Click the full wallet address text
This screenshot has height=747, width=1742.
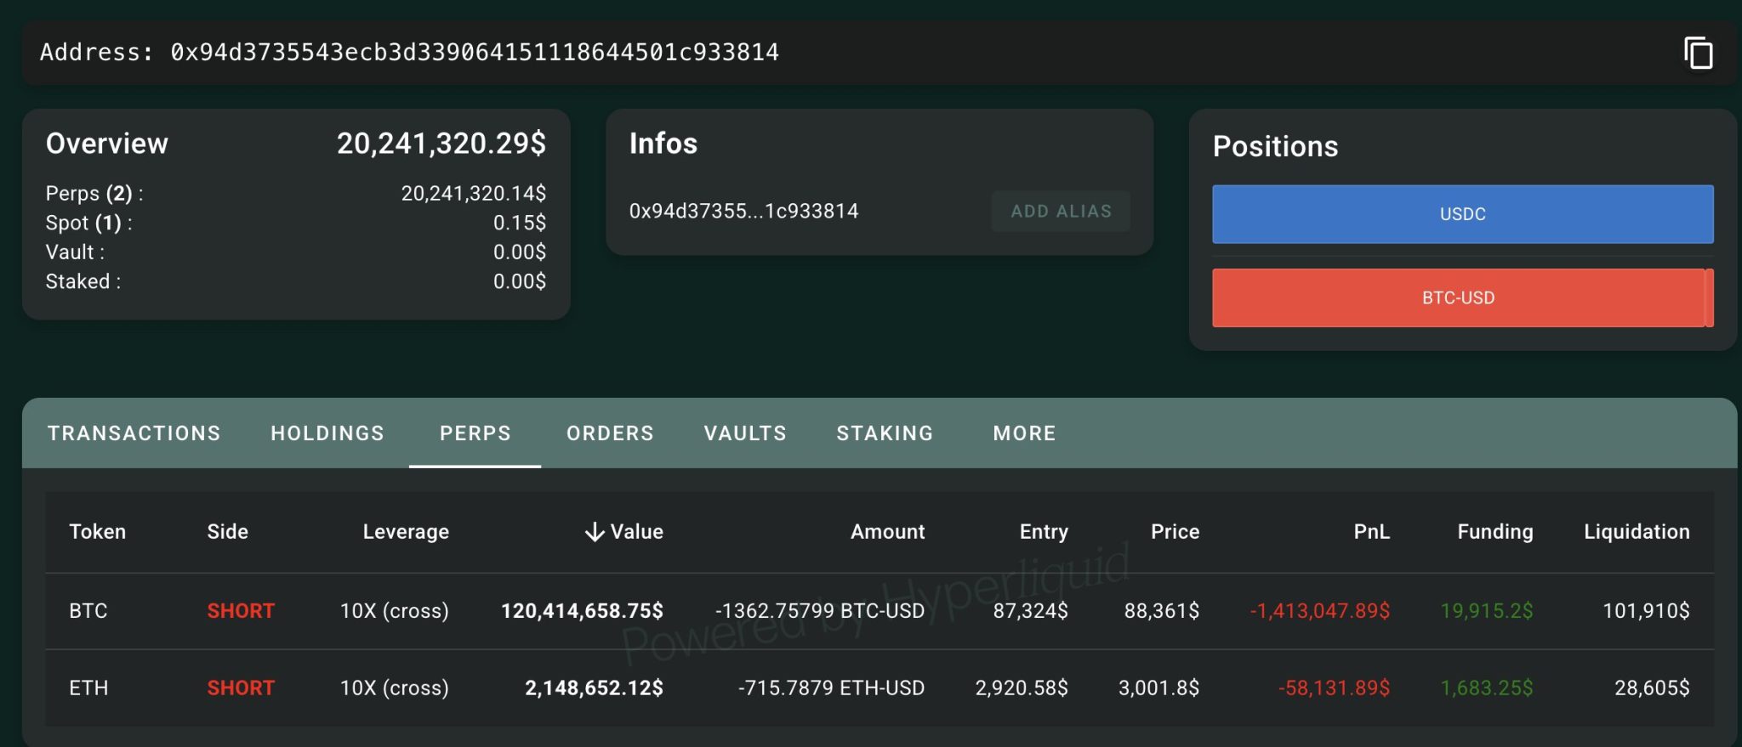(x=474, y=53)
